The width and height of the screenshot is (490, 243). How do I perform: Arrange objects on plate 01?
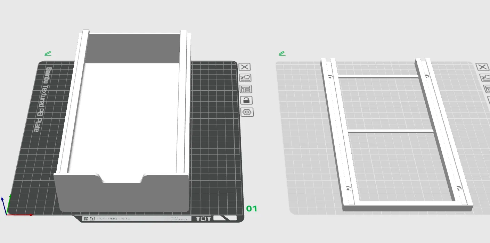(x=246, y=89)
